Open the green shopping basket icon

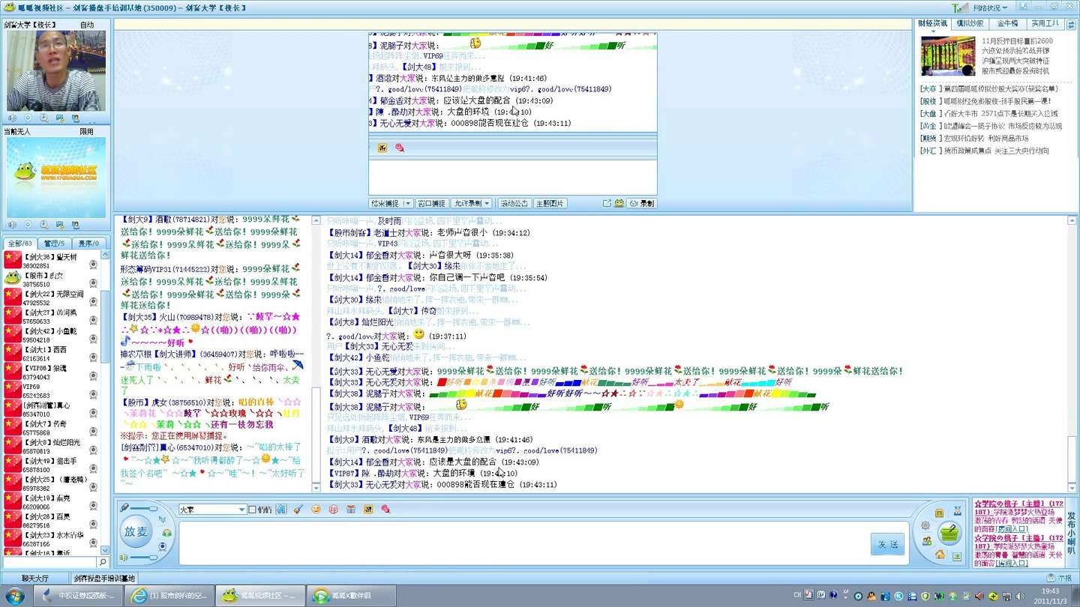point(949,534)
